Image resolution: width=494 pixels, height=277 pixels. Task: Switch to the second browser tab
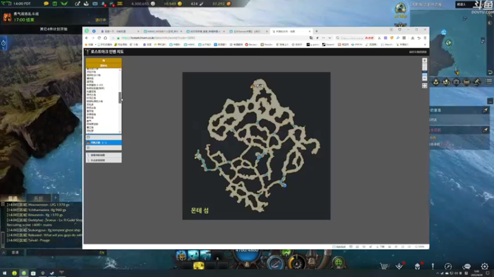click(x=162, y=31)
